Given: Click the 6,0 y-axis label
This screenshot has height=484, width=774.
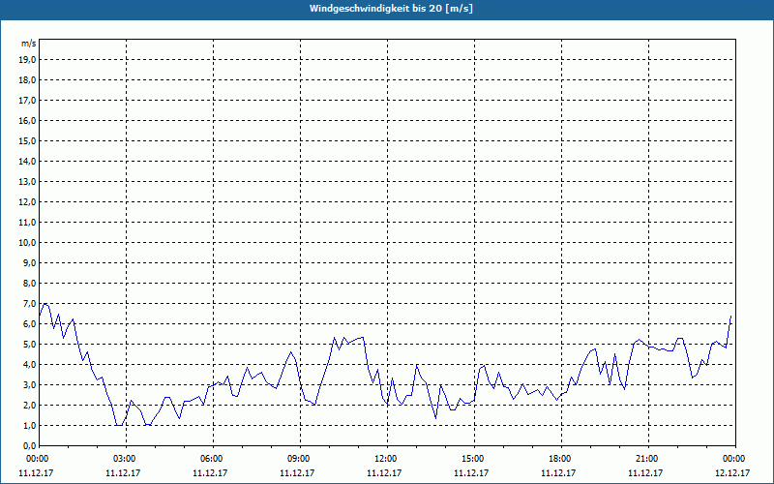Looking at the screenshot, I should point(29,324).
